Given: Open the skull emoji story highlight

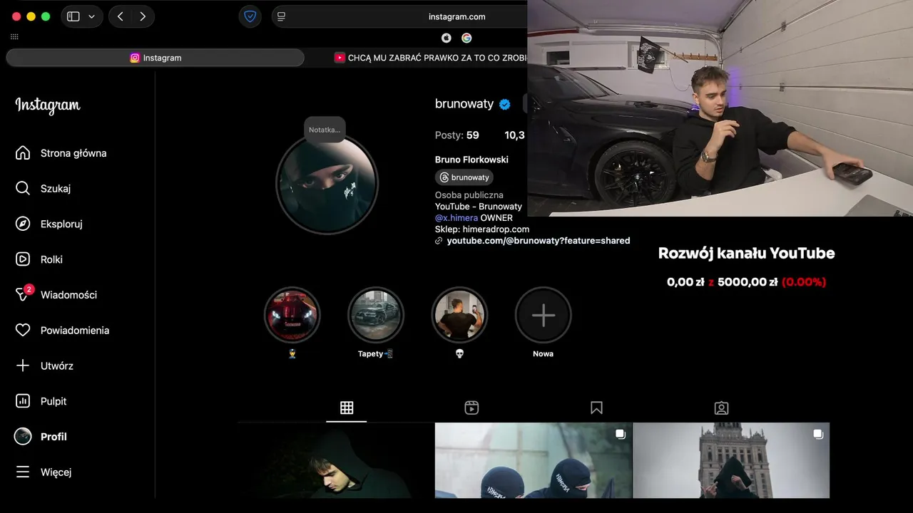Looking at the screenshot, I should pyautogui.click(x=459, y=315).
